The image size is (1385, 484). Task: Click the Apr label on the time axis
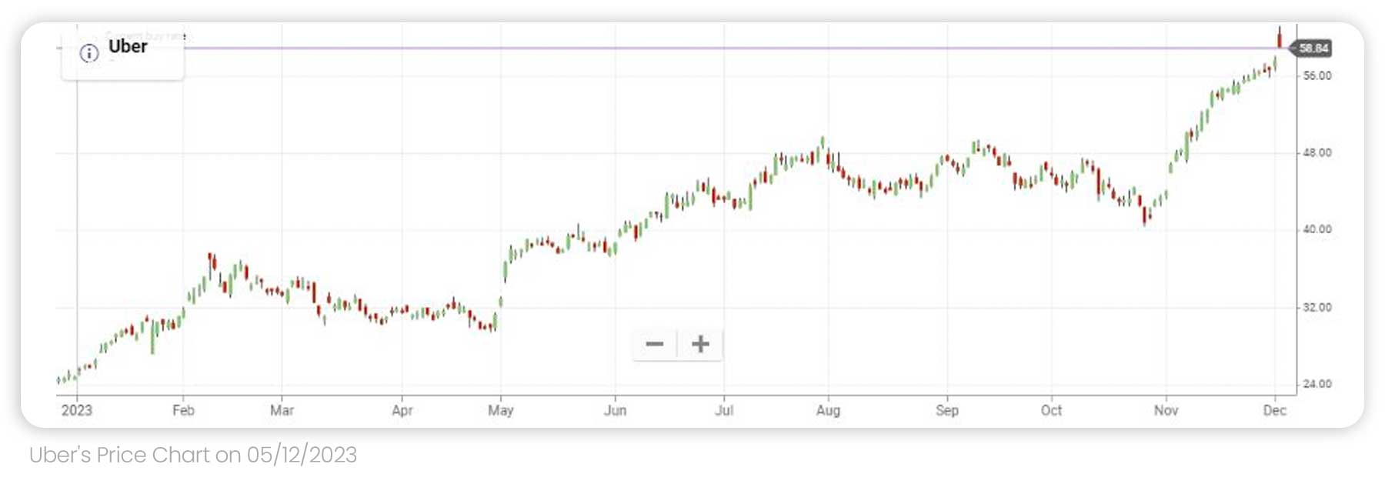coord(402,410)
